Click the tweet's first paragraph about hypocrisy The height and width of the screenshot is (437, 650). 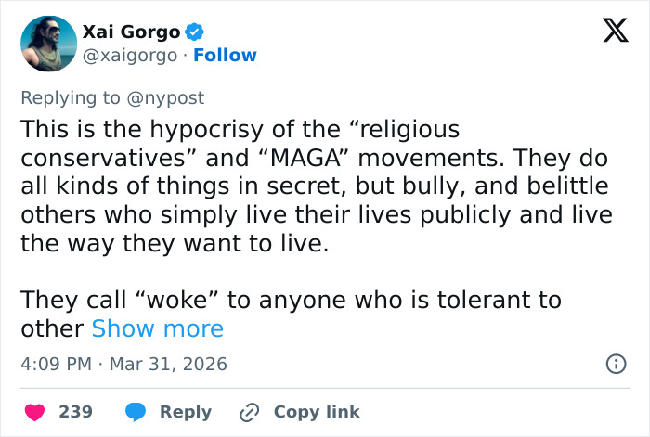click(x=314, y=186)
